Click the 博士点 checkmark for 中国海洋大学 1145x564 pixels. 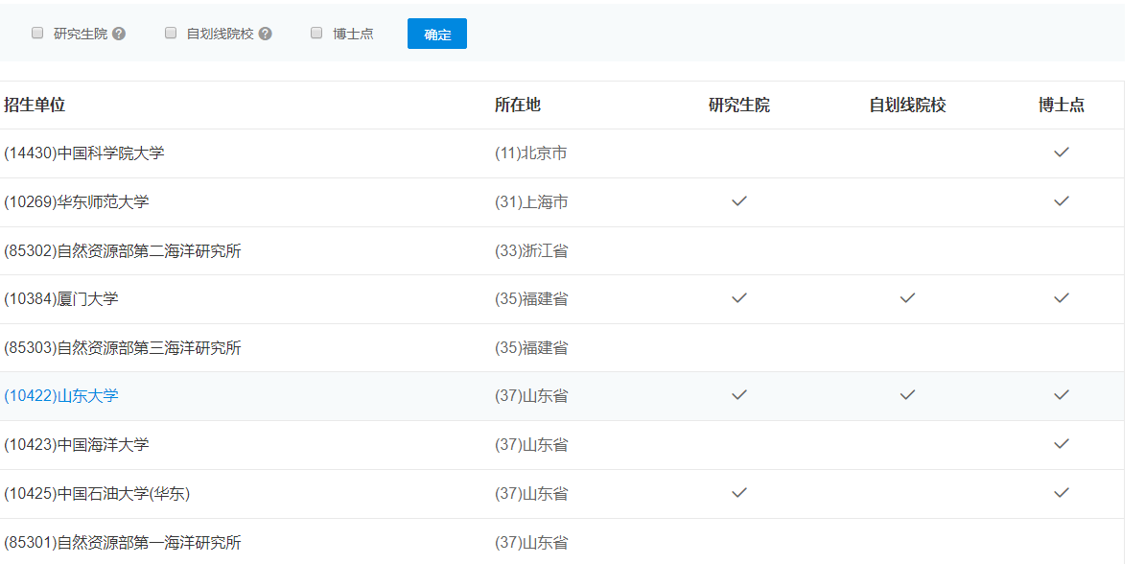[1062, 444]
